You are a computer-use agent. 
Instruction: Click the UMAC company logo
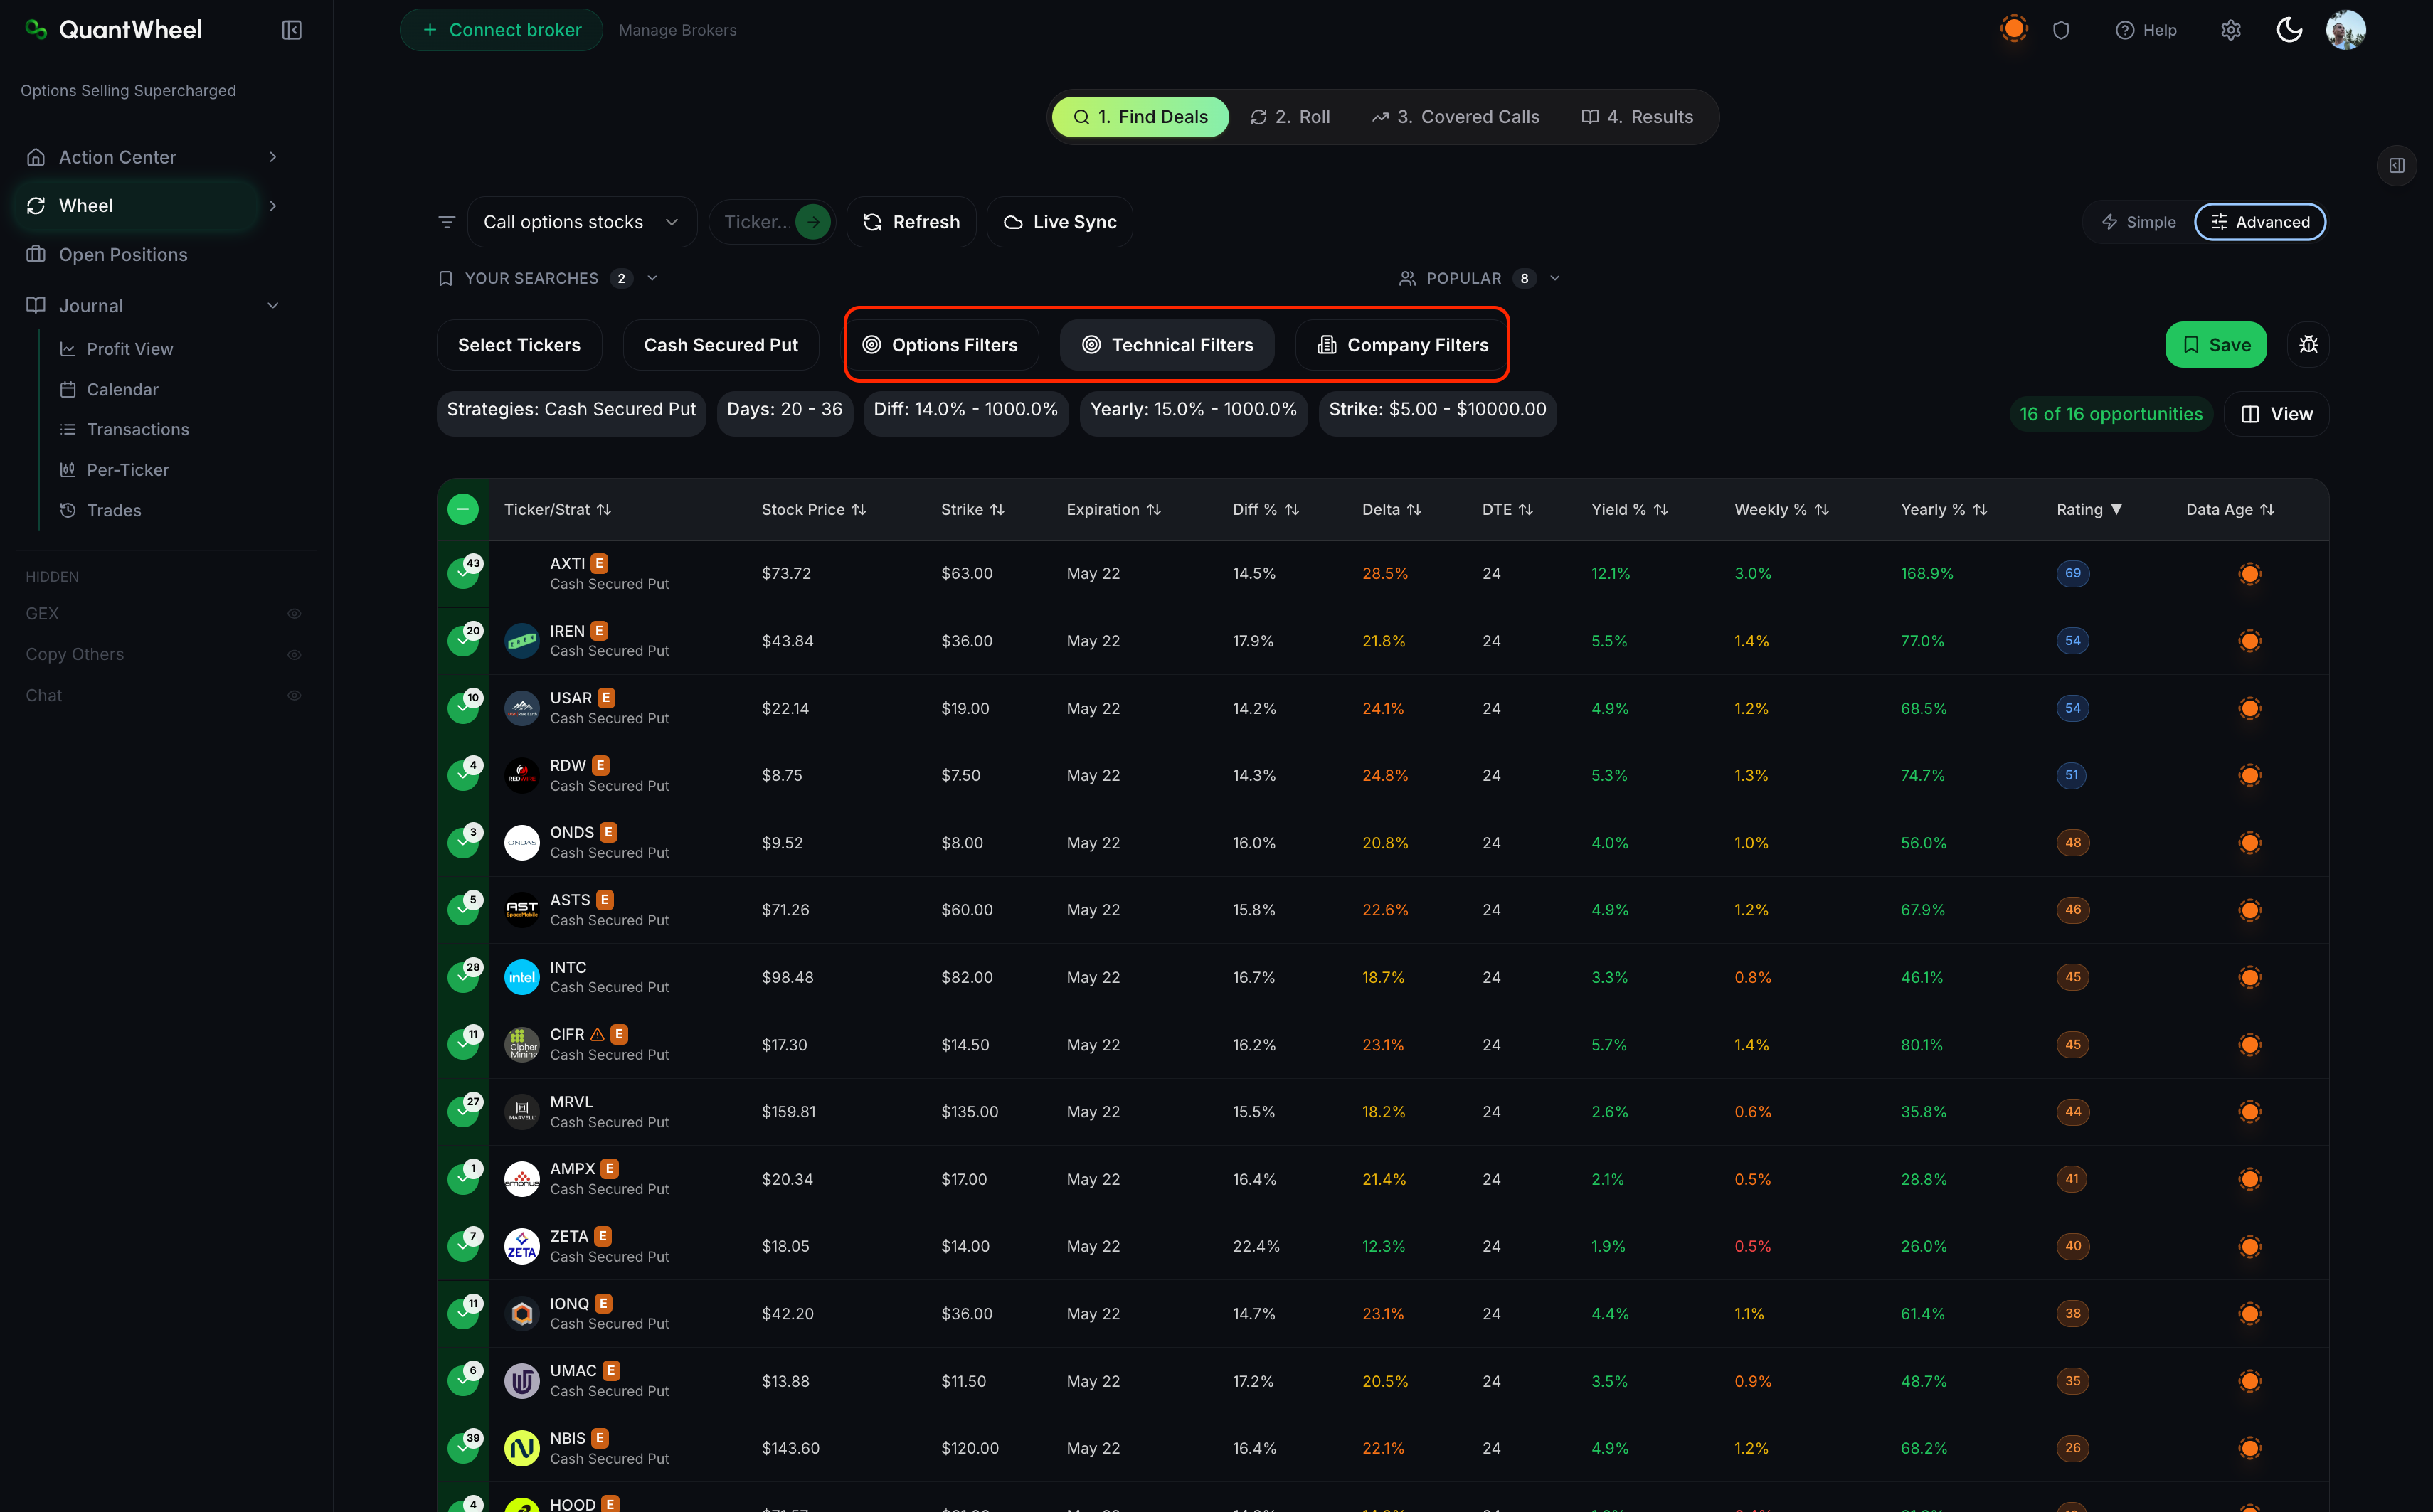(522, 1381)
